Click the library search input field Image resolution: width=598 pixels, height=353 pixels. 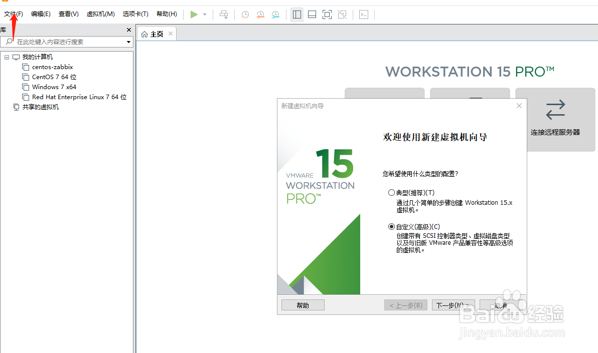pyautogui.click(x=67, y=42)
